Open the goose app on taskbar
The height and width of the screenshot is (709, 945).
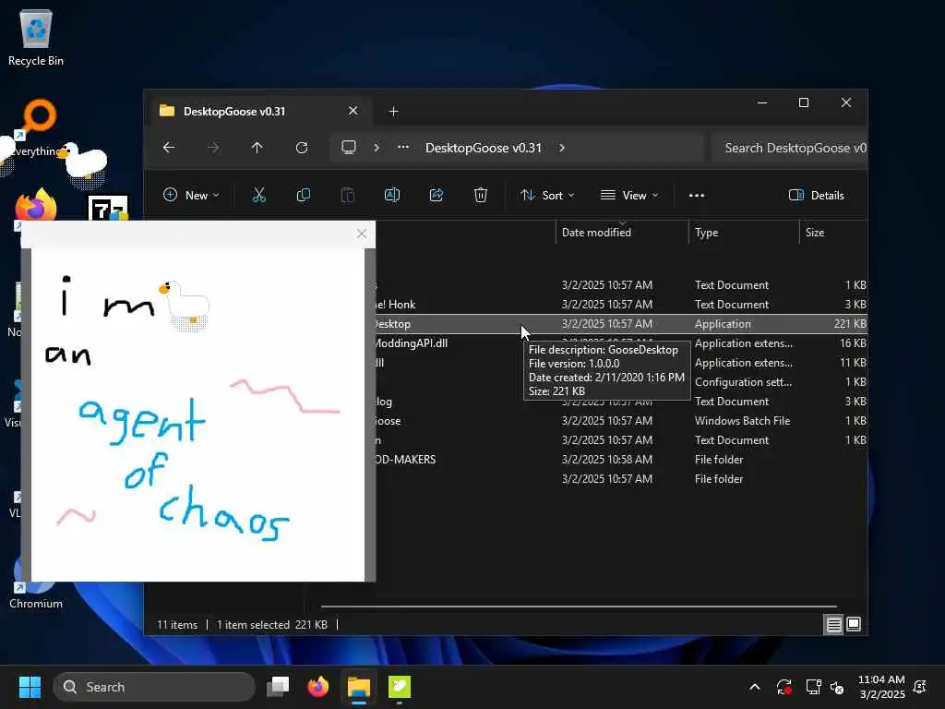[399, 687]
